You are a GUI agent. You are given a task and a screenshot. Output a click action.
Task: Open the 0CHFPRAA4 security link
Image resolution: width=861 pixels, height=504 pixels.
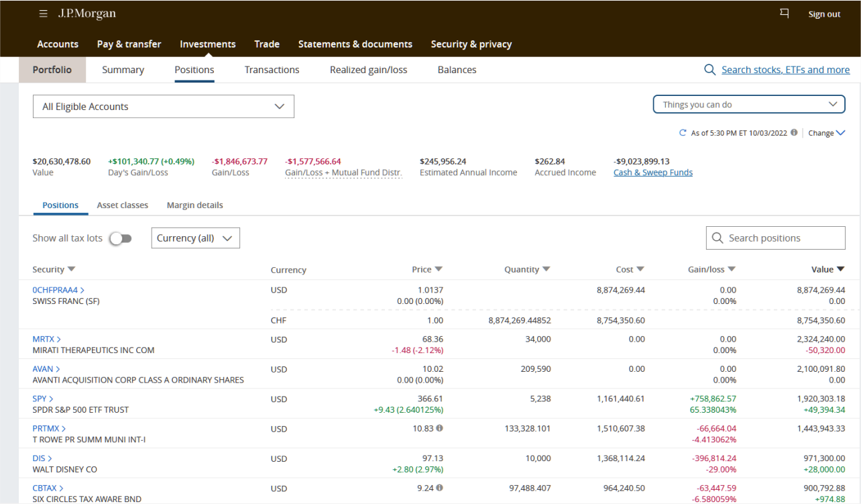click(x=58, y=290)
